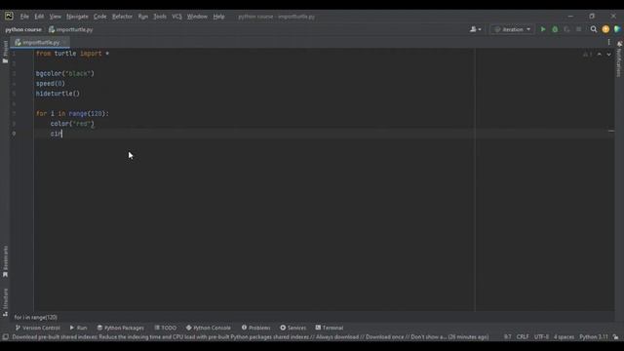
Task: Start debugging with the green bug icon
Action: tap(555, 29)
